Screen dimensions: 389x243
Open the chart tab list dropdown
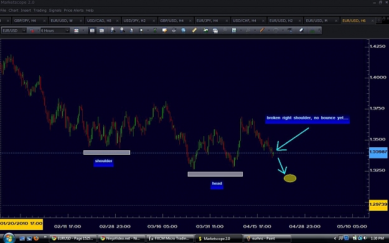[x=378, y=20]
